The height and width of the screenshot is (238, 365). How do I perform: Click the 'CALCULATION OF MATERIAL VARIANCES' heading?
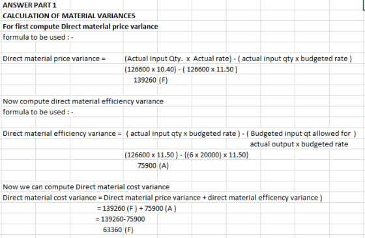pos(69,16)
